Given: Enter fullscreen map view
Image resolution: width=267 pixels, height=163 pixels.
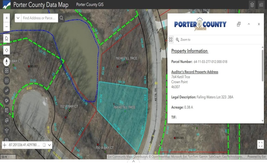Looking at the screenshot, I should coord(260,144).
